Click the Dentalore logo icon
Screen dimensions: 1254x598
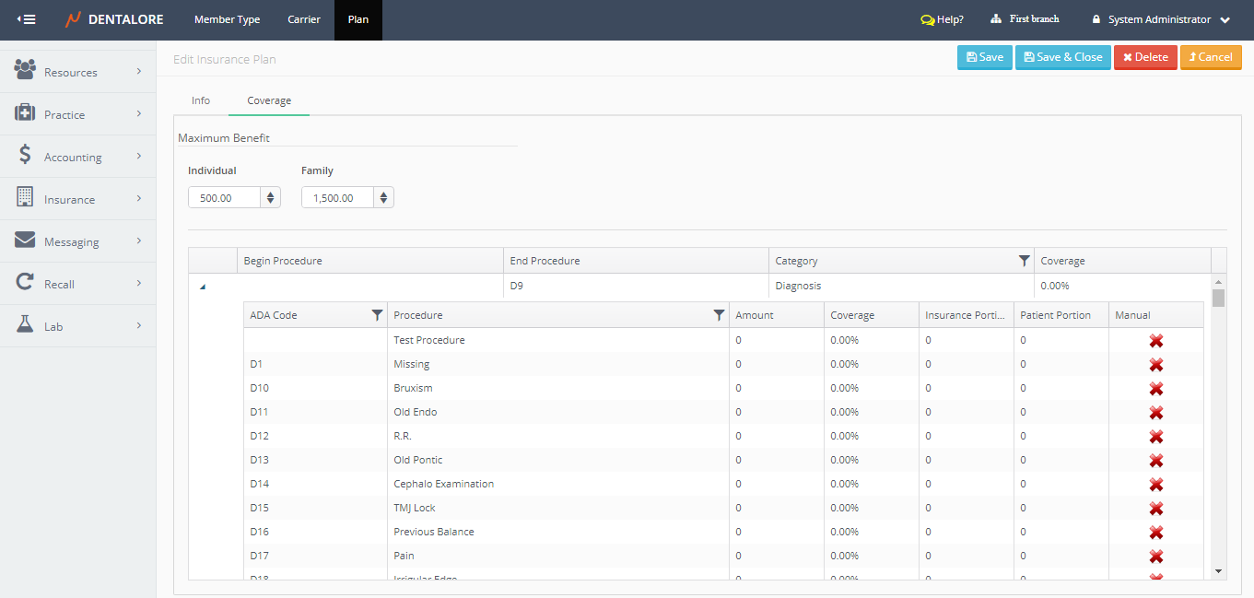point(73,19)
